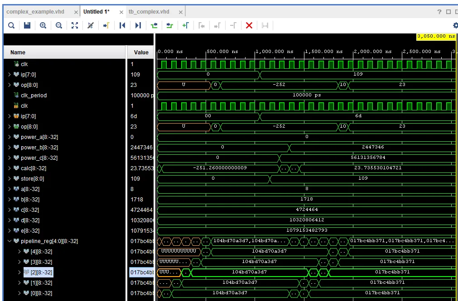Click the Zoom In icon
Viewport: 458px width, 301px height.
[x=43, y=26]
